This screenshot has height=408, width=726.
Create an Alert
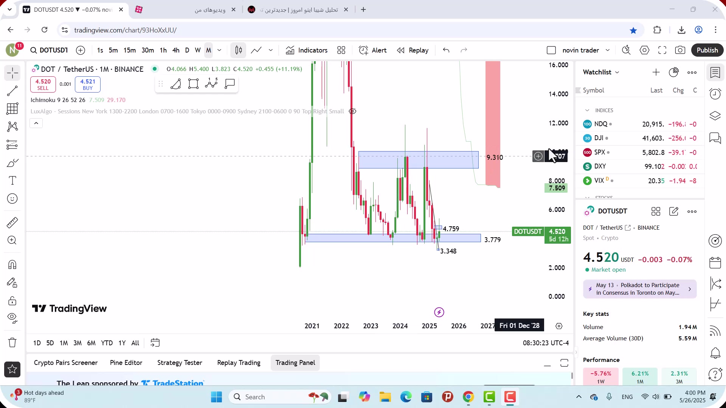tap(373, 50)
